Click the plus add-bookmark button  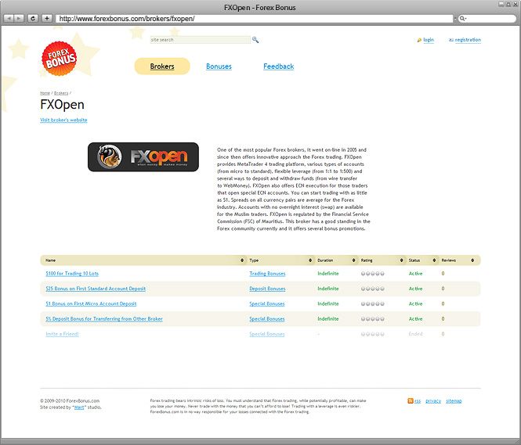coord(47,18)
